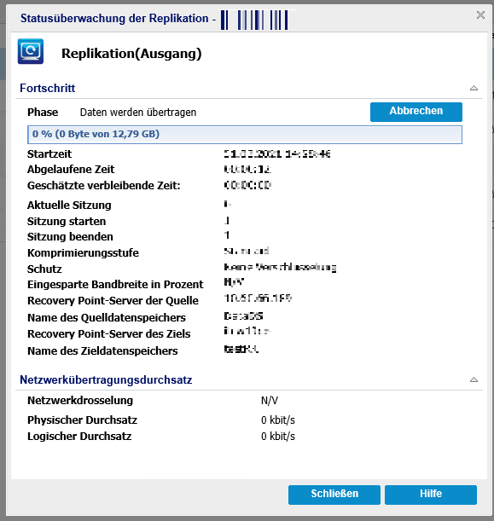Click the Replikation(Ausgang) monitor icon
494x521 pixels.
(x=31, y=51)
